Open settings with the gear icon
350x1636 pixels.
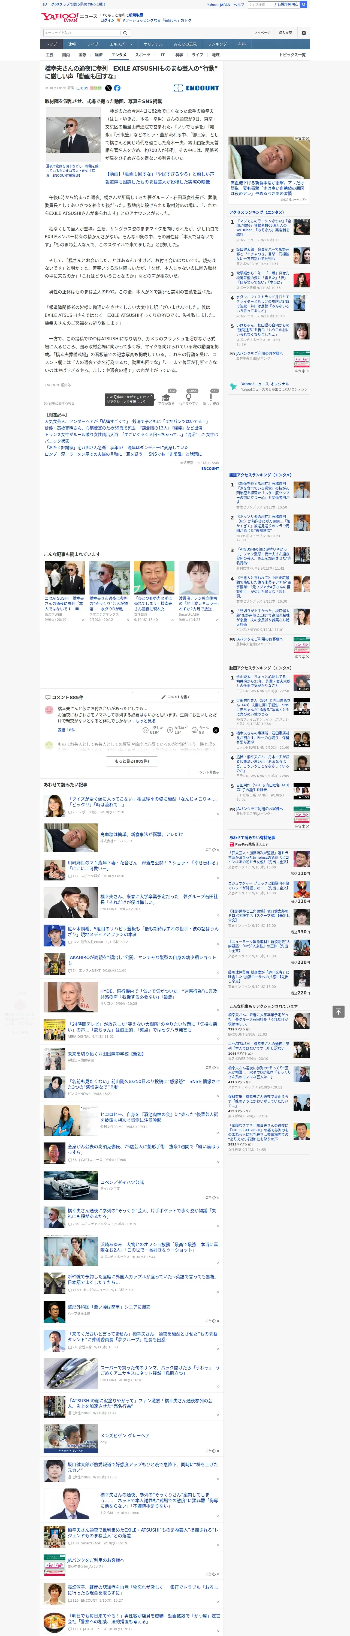pyautogui.click(x=304, y=33)
